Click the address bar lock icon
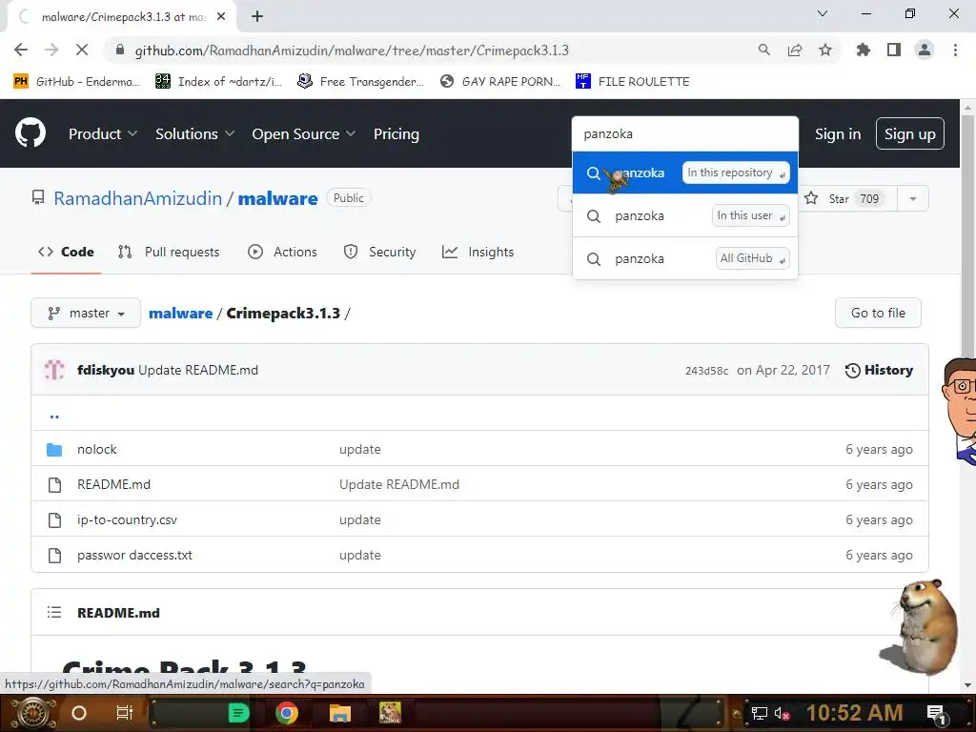This screenshot has height=732, width=976. (120, 51)
